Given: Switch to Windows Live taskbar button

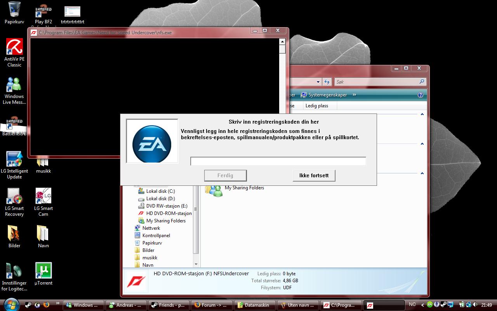Looking at the screenshot, I should pos(83,305).
